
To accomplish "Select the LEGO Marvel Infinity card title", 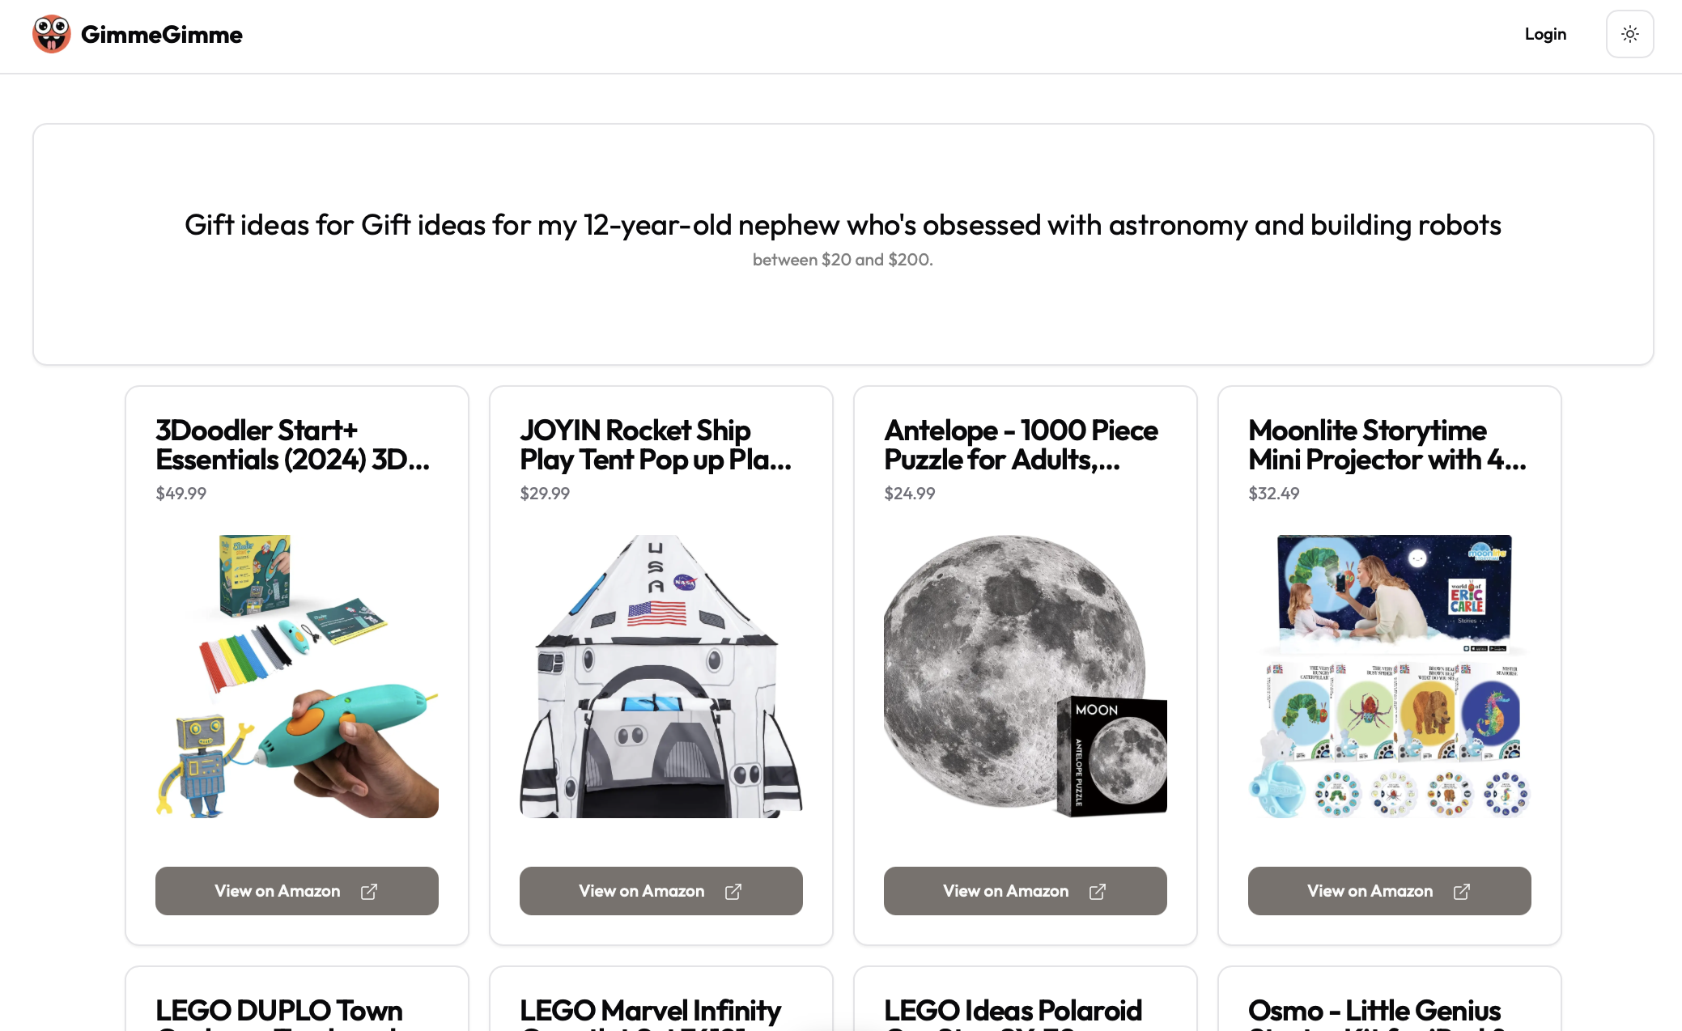I will [x=650, y=1015].
